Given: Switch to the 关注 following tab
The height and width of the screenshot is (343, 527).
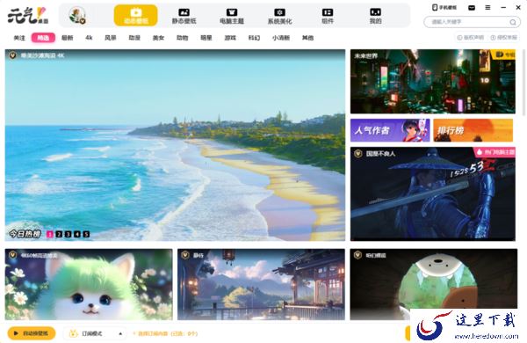Looking at the screenshot, I should pyautogui.click(x=19, y=38).
